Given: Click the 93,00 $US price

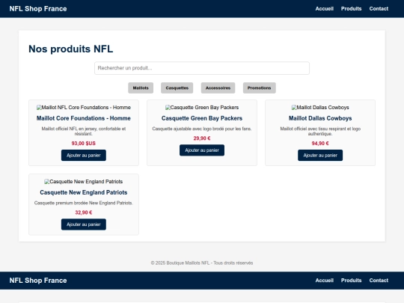Looking at the screenshot, I should tap(84, 143).
